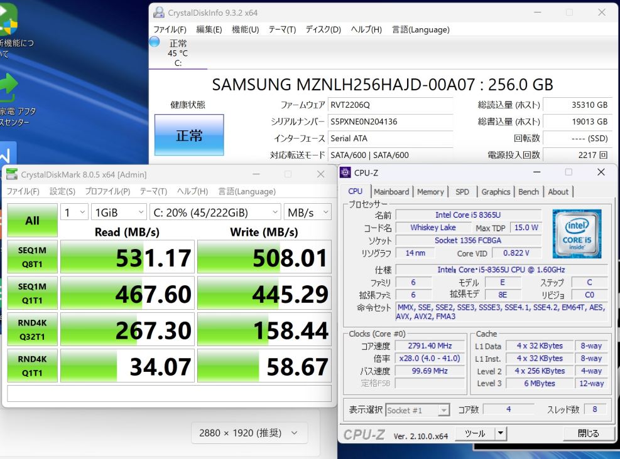Switch to the Memory tab in CPU-Z
Image resolution: width=620 pixels, height=459 pixels.
point(430,192)
